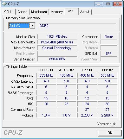Click the SPD Ext. EPP field

click(x=109, y=54)
